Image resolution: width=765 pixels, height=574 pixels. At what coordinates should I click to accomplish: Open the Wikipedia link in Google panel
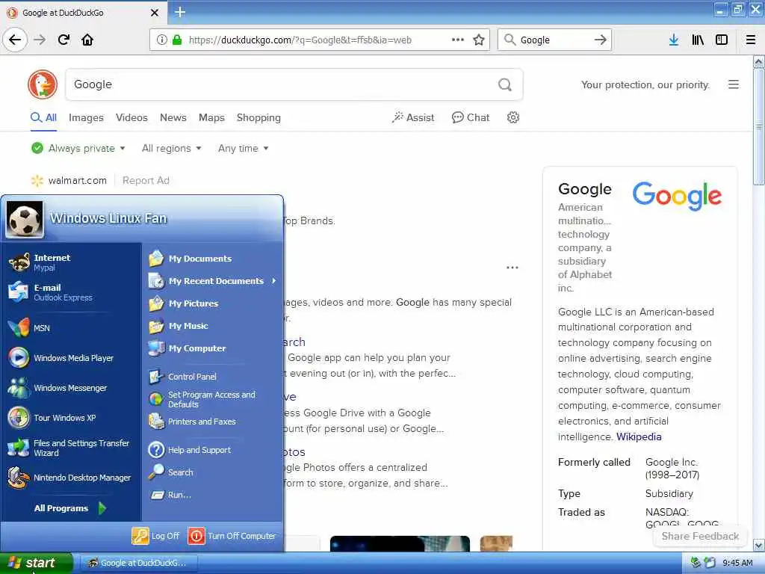coord(639,436)
